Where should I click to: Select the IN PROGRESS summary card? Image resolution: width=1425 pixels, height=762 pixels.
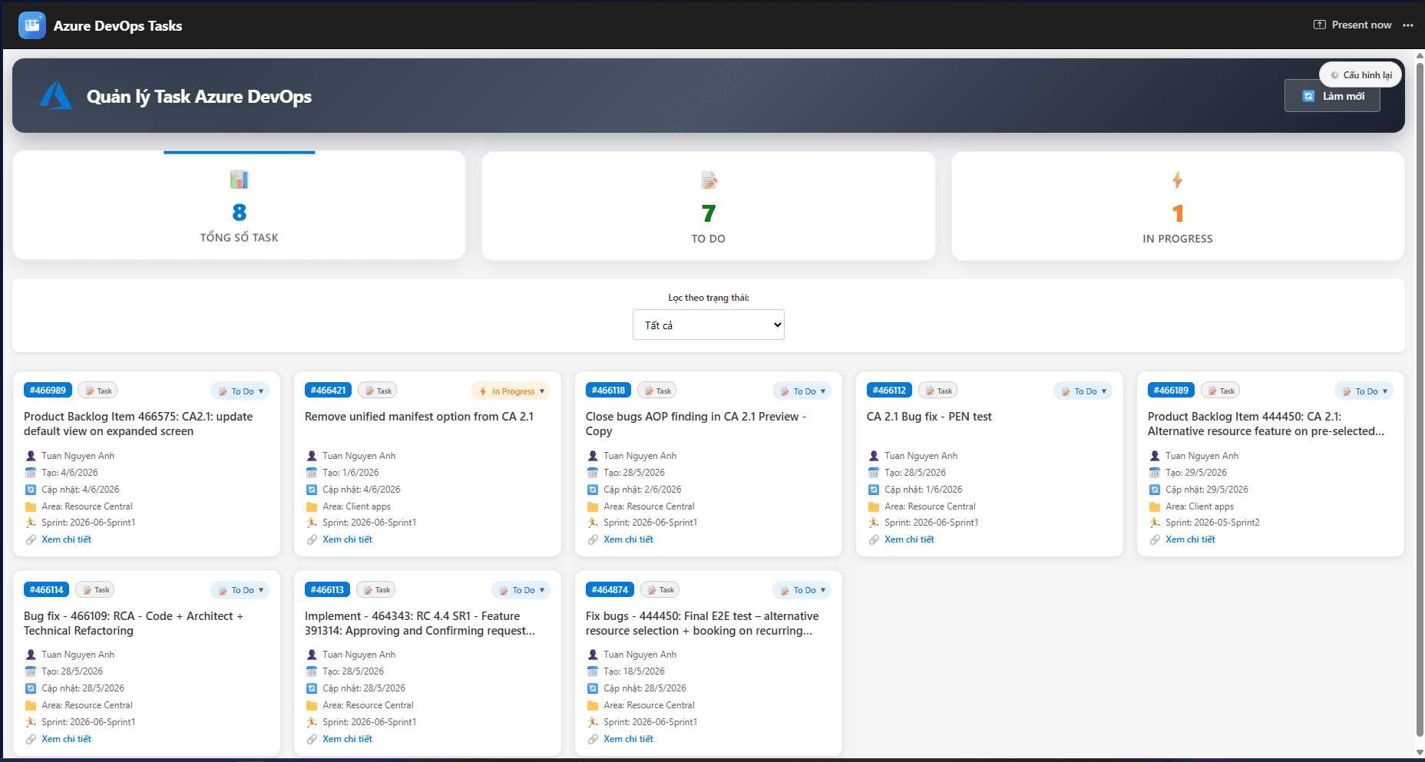point(1178,206)
